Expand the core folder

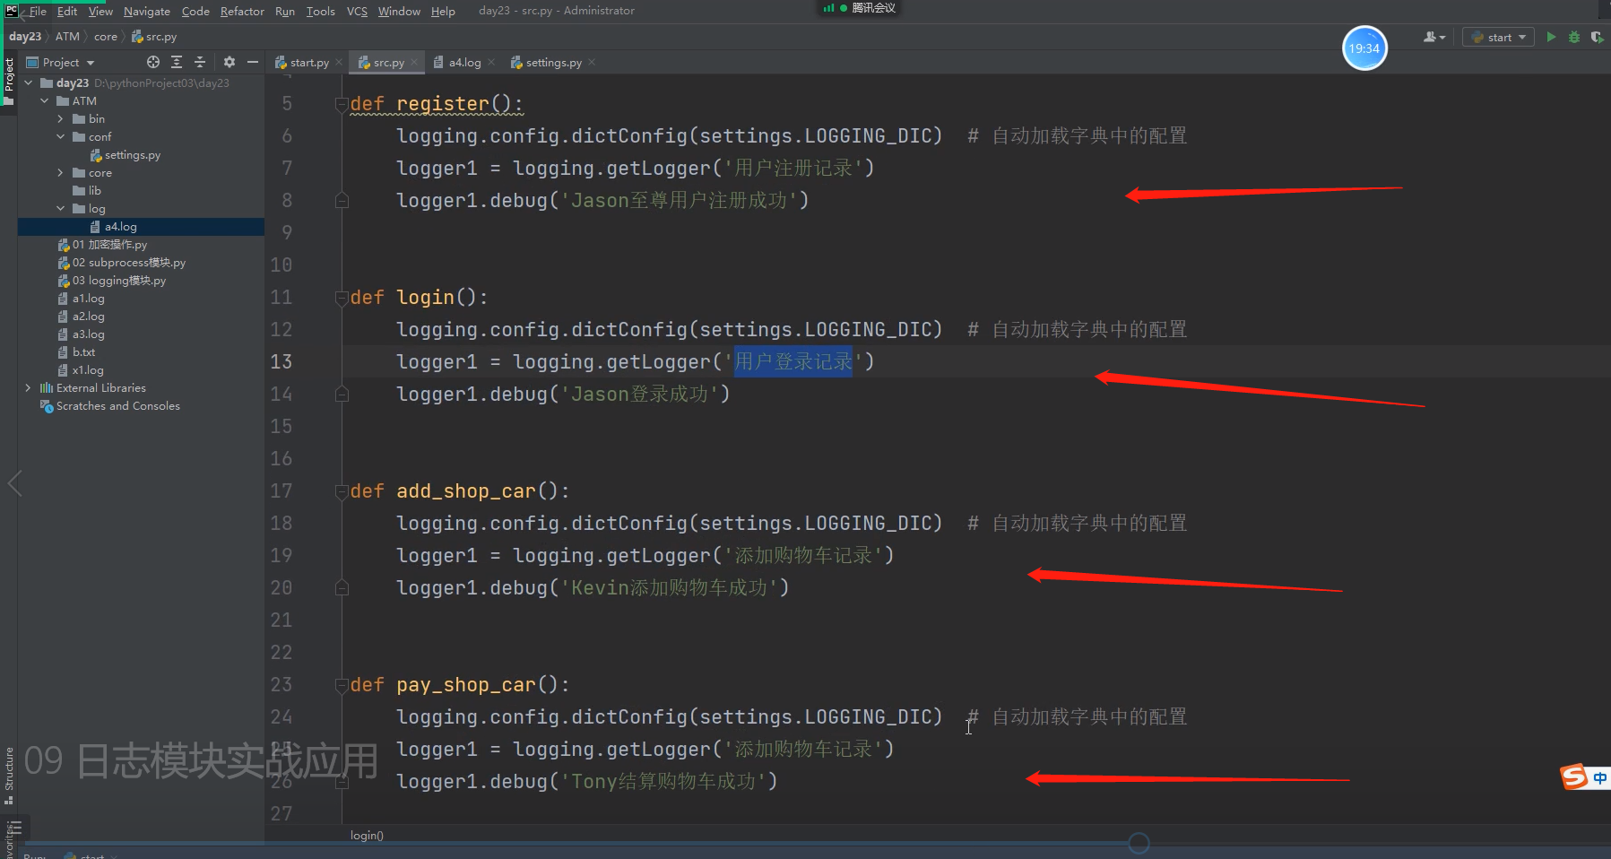[x=61, y=172]
